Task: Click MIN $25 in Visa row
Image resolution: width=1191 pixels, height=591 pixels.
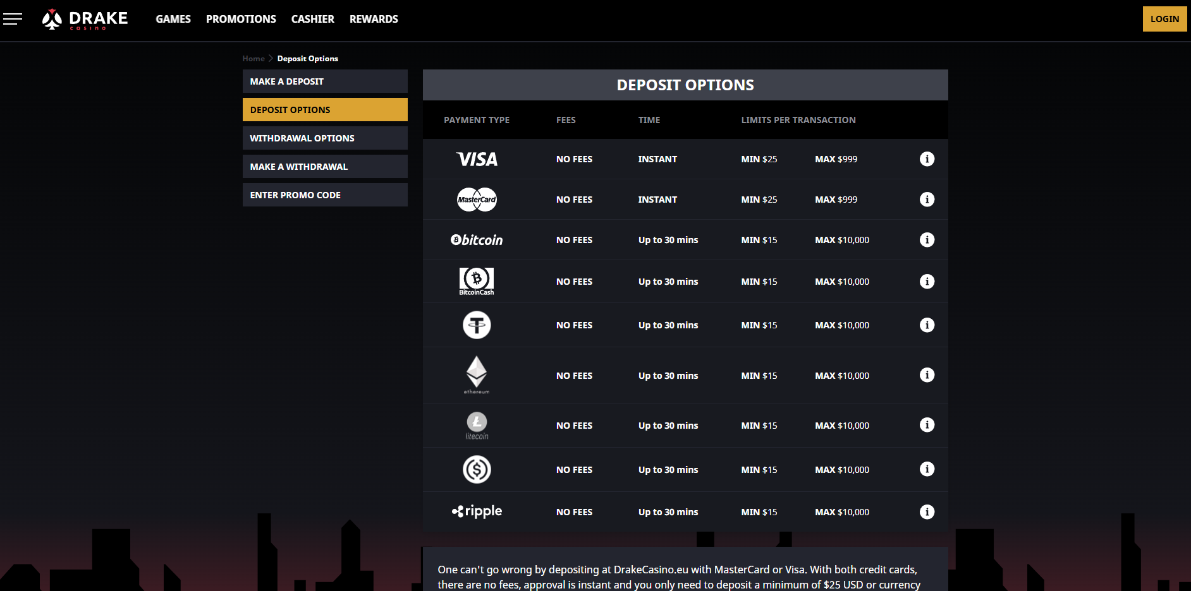Action: (x=759, y=159)
